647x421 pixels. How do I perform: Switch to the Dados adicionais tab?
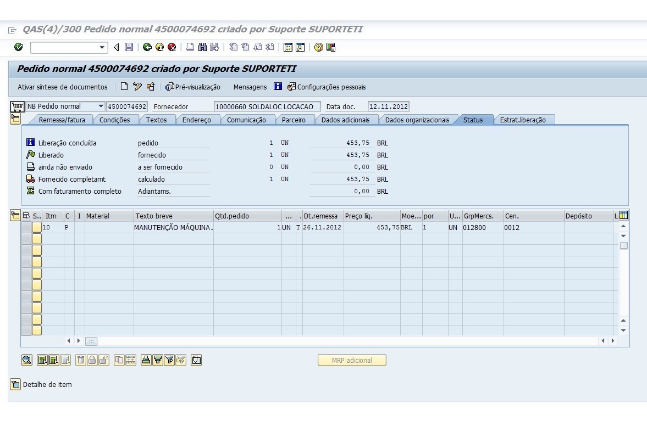tap(345, 120)
